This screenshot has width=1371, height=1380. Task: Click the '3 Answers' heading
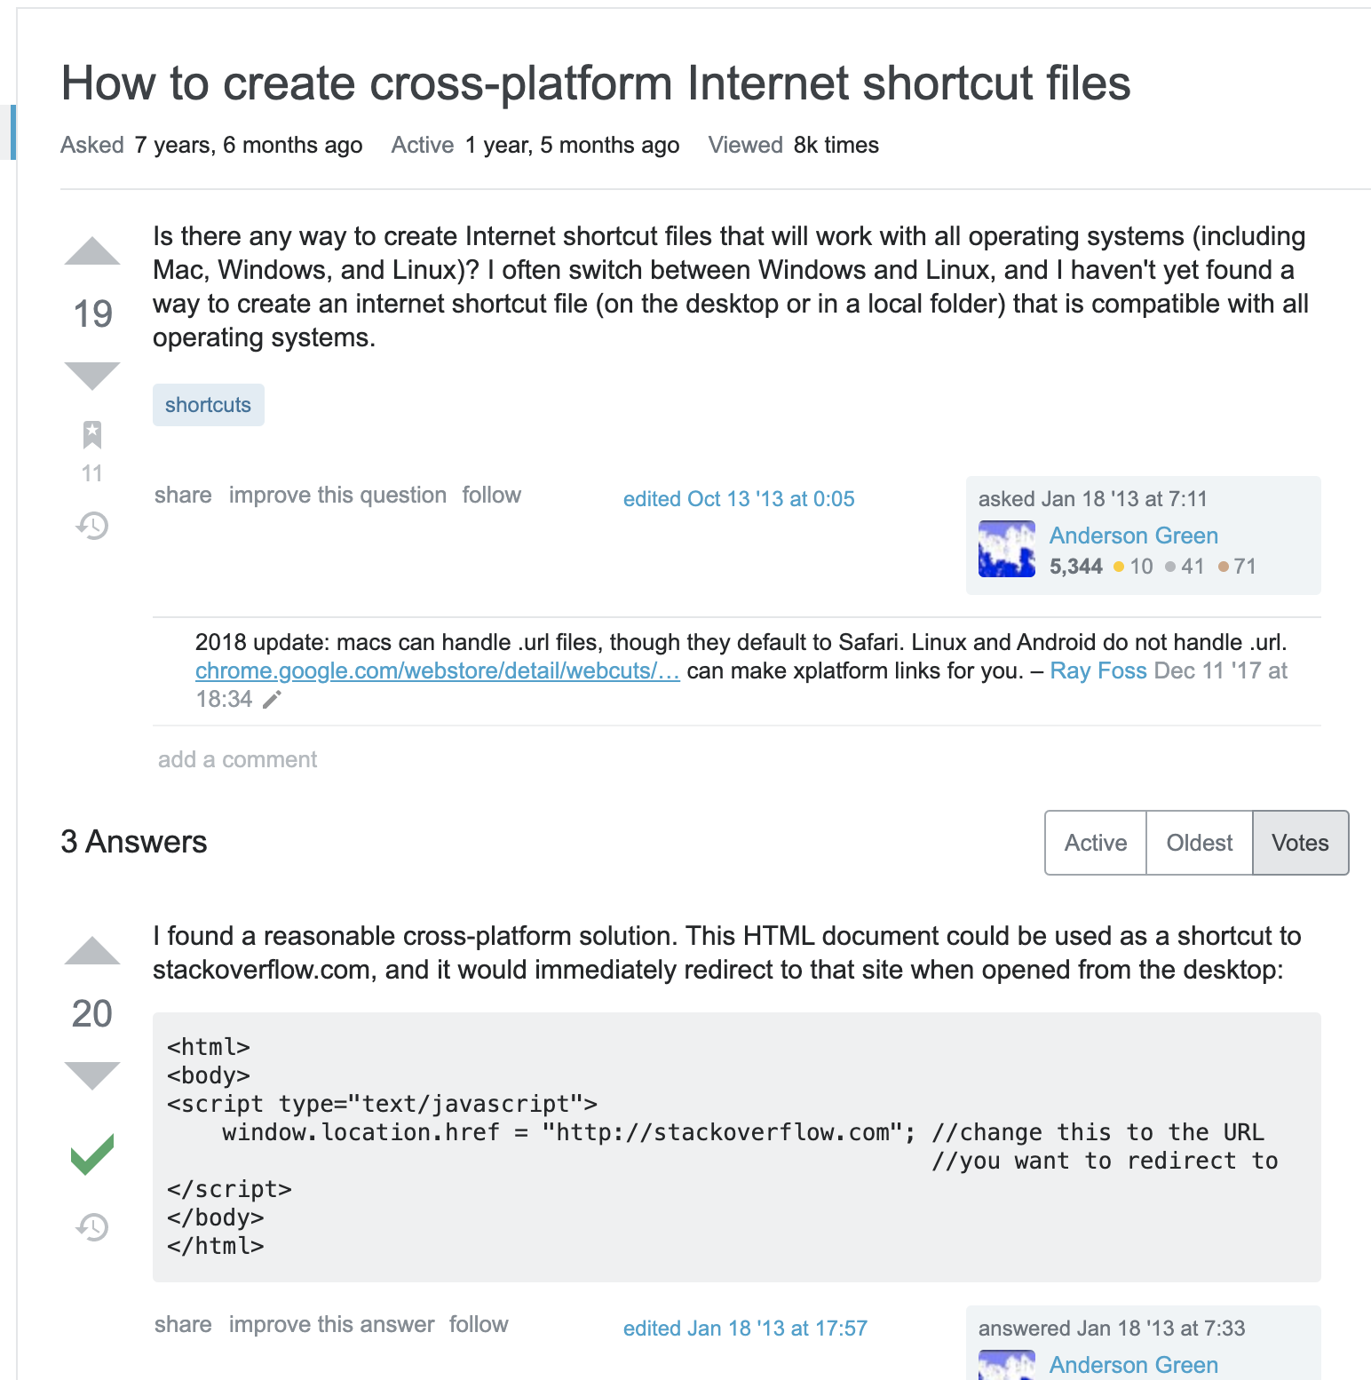[x=134, y=842]
